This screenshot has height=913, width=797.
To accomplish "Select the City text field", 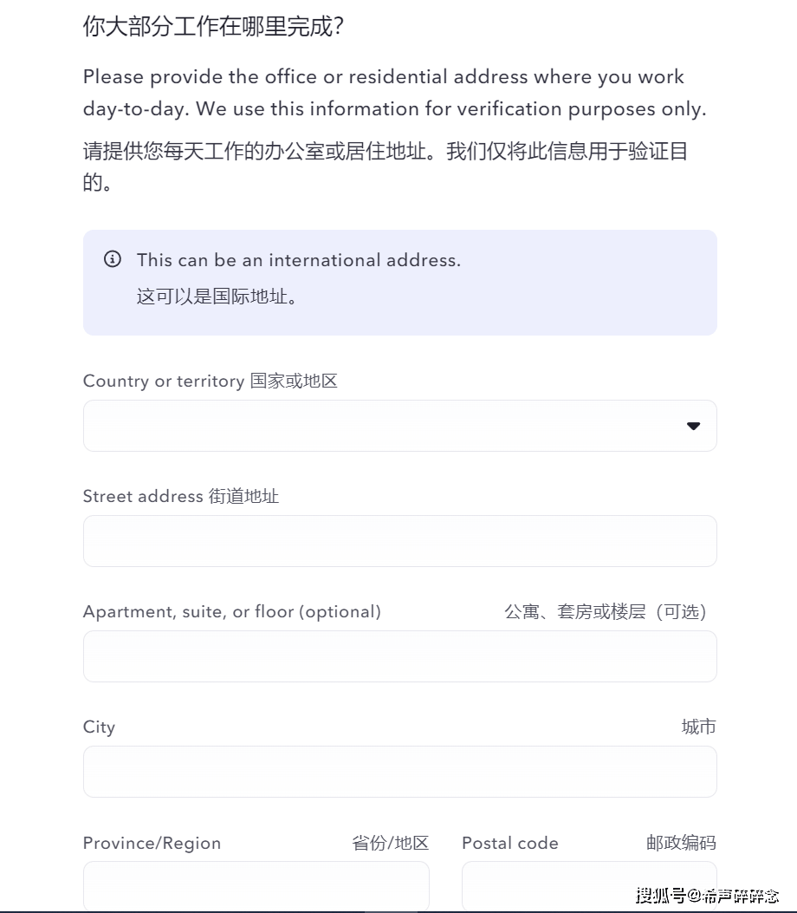I will pos(399,772).
